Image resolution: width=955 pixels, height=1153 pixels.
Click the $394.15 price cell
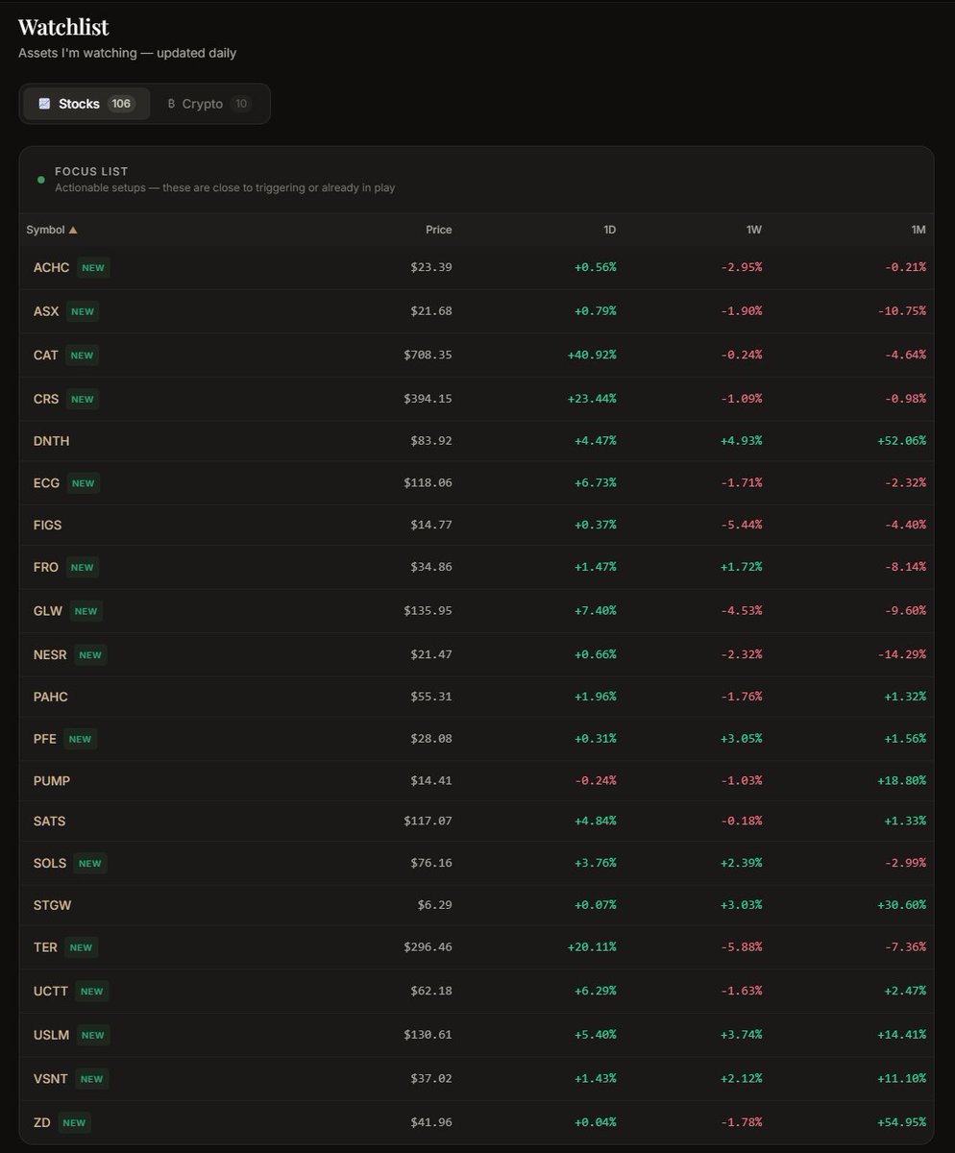[x=428, y=399]
